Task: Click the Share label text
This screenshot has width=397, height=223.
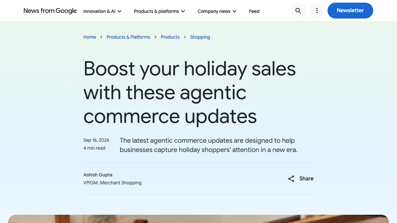Action: click(x=306, y=178)
